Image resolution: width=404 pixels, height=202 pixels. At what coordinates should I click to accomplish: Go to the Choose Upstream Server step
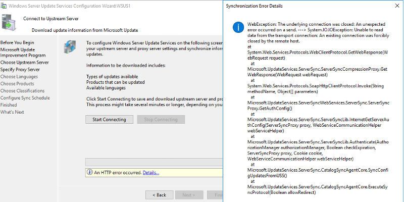pyautogui.click(x=24, y=62)
